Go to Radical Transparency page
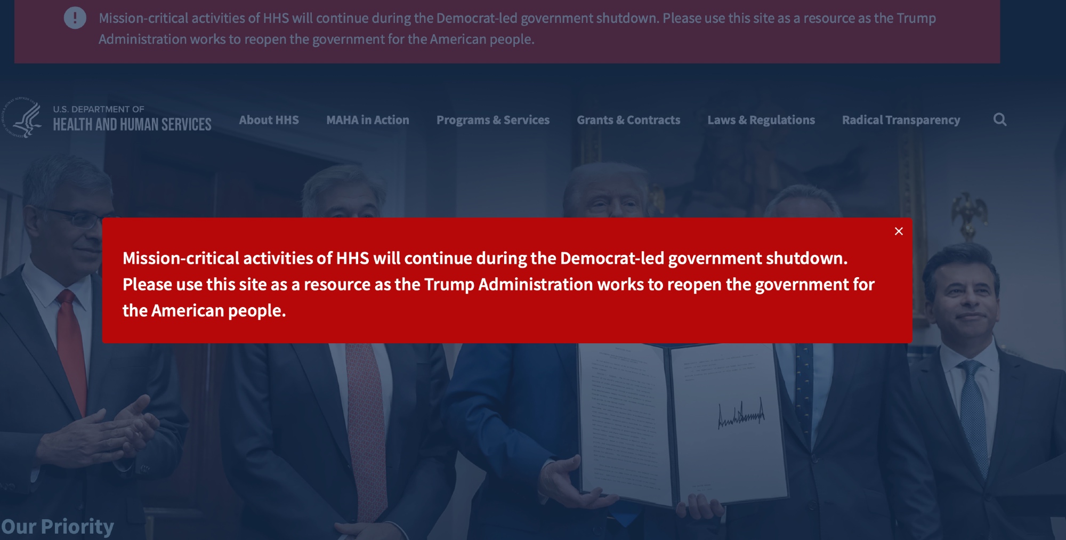 901,120
